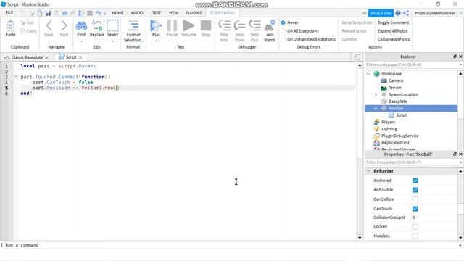Undock the Explorer panel

coord(455,57)
